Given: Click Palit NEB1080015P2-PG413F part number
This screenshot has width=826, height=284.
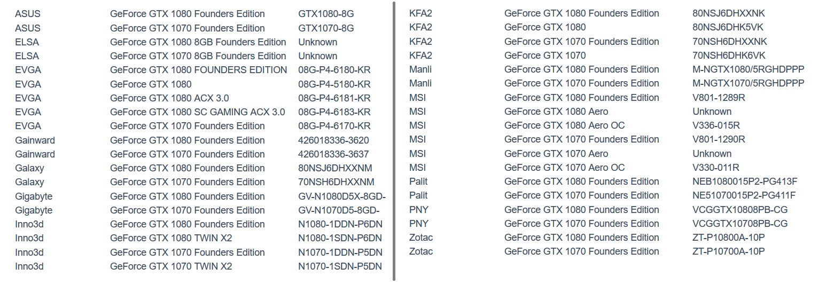Looking at the screenshot, I should tap(745, 182).
